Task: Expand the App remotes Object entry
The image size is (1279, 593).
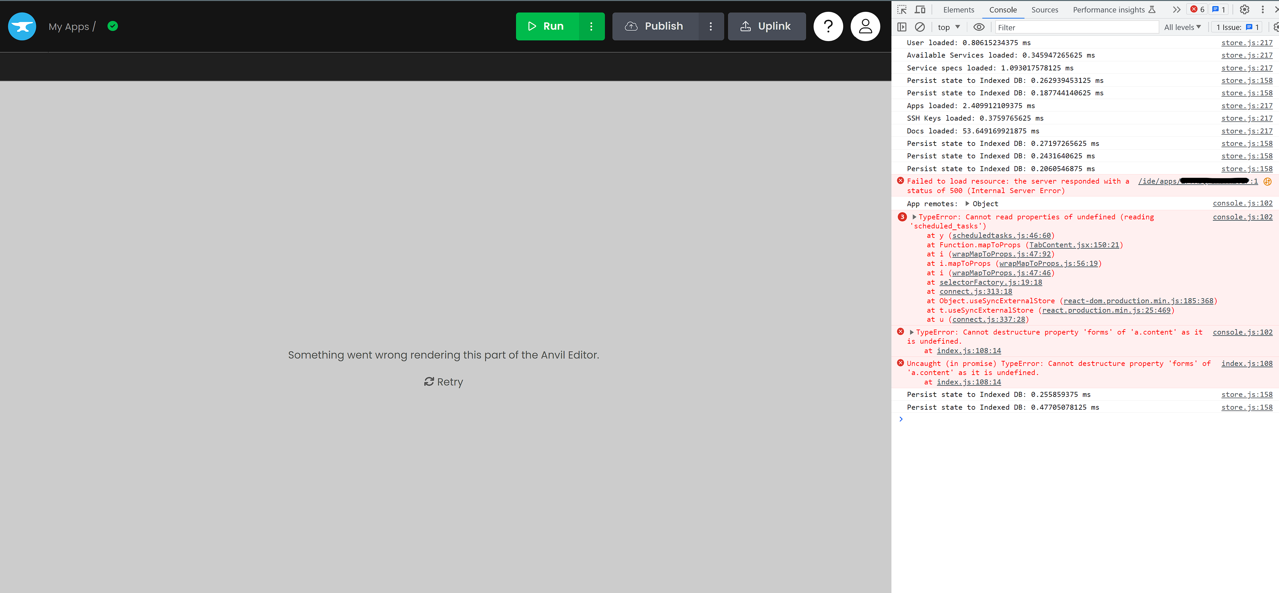Action: point(967,204)
